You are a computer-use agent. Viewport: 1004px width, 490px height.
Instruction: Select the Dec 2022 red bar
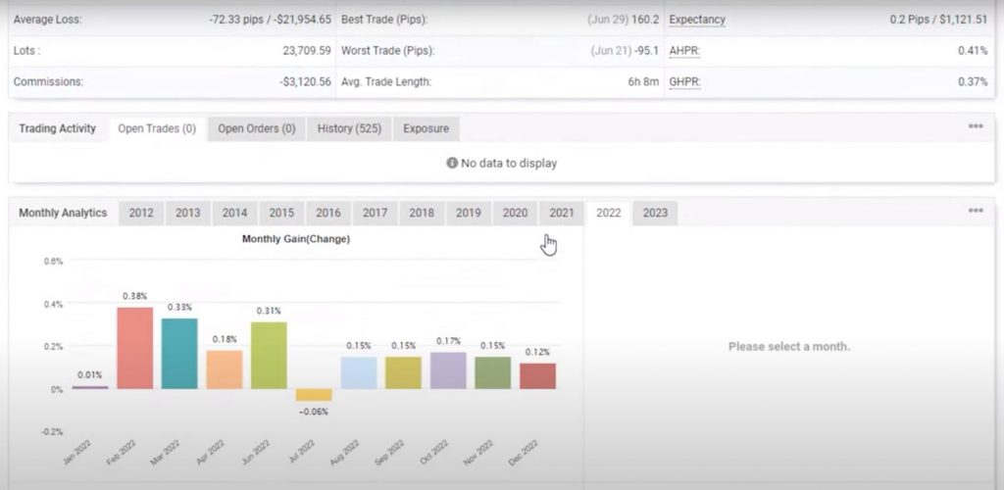pos(537,376)
